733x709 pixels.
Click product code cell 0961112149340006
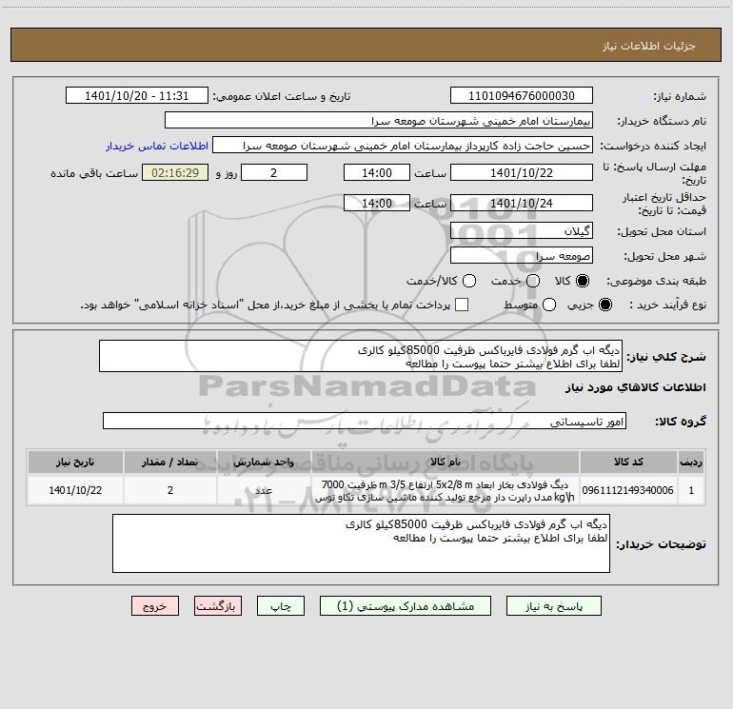[628, 490]
